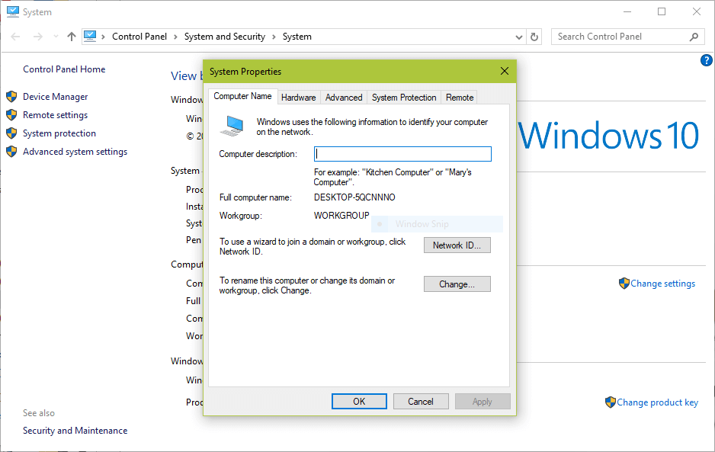This screenshot has height=452, width=715.
Task: Open Security and Maintenance link
Action: [x=75, y=431]
